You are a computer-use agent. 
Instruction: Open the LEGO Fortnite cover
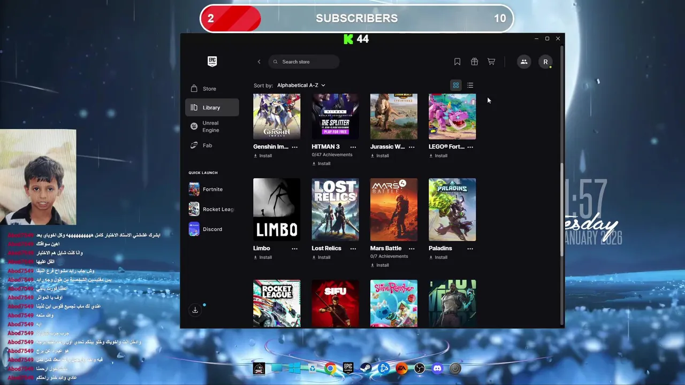click(452, 117)
